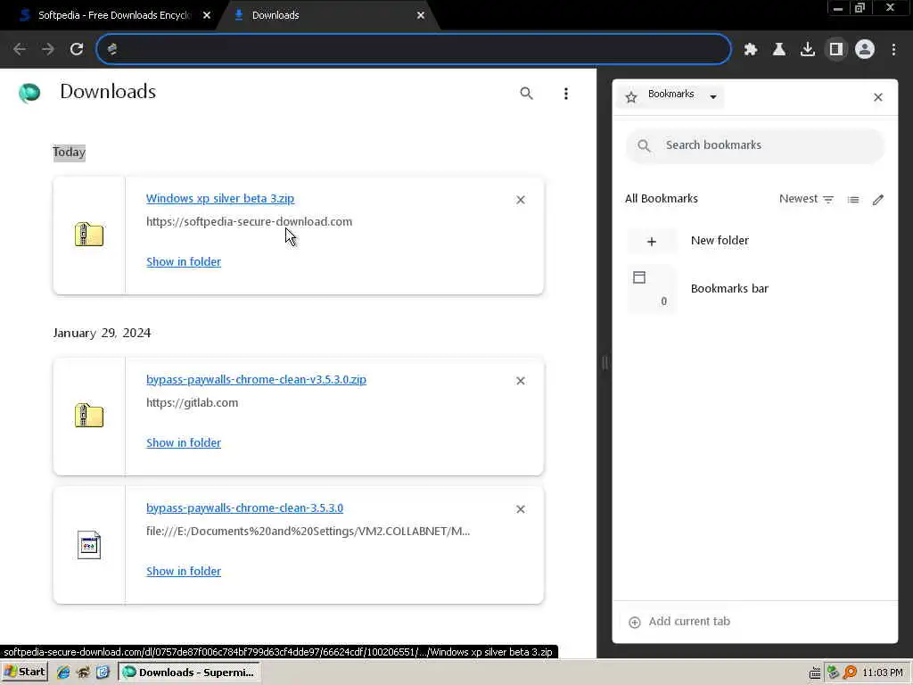This screenshot has width=913, height=685.
Task: Click the January 29, 2024 date heading
Action: click(x=102, y=333)
